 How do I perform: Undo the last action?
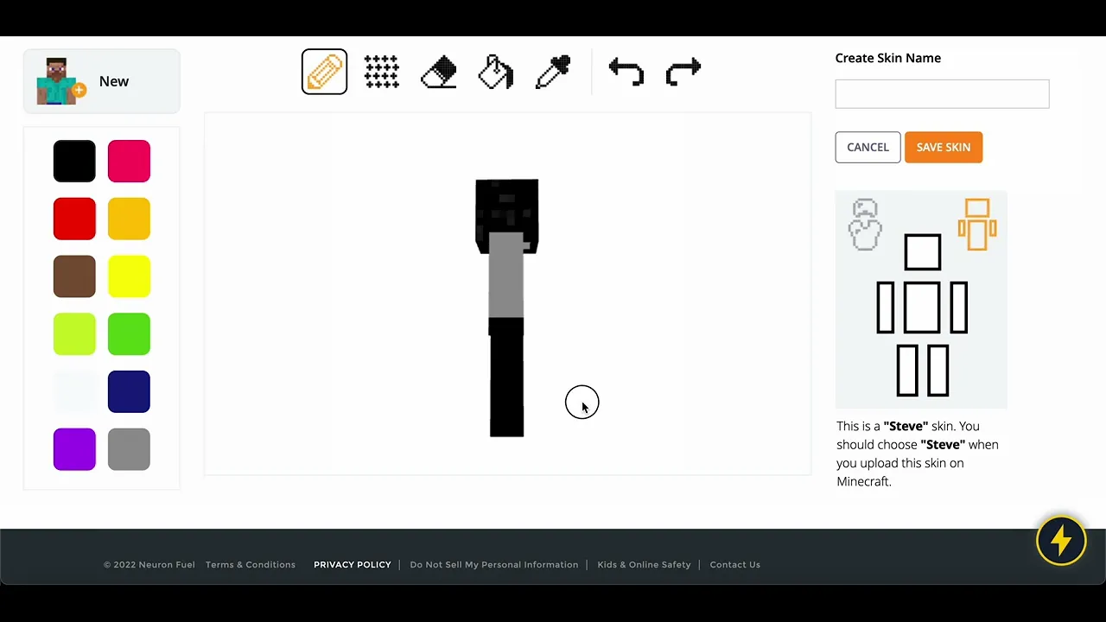click(626, 72)
